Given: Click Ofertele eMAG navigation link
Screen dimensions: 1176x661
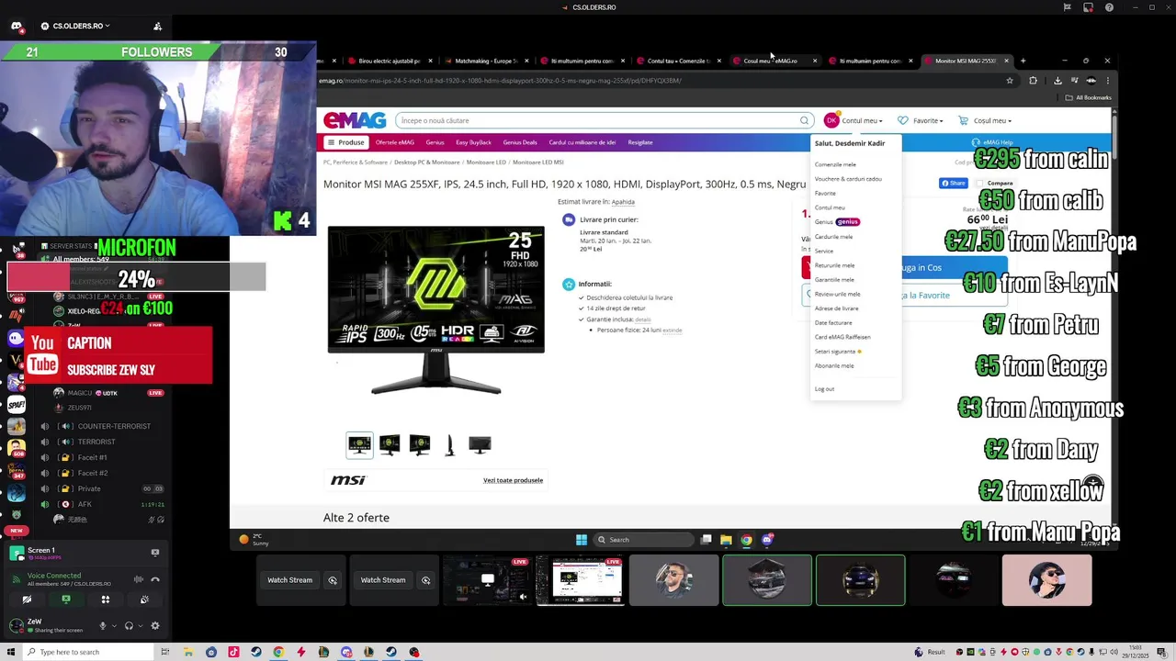Looking at the screenshot, I should pyautogui.click(x=395, y=142).
